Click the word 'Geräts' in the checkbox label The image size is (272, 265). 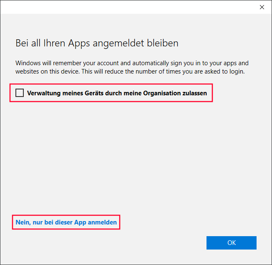coord(86,93)
